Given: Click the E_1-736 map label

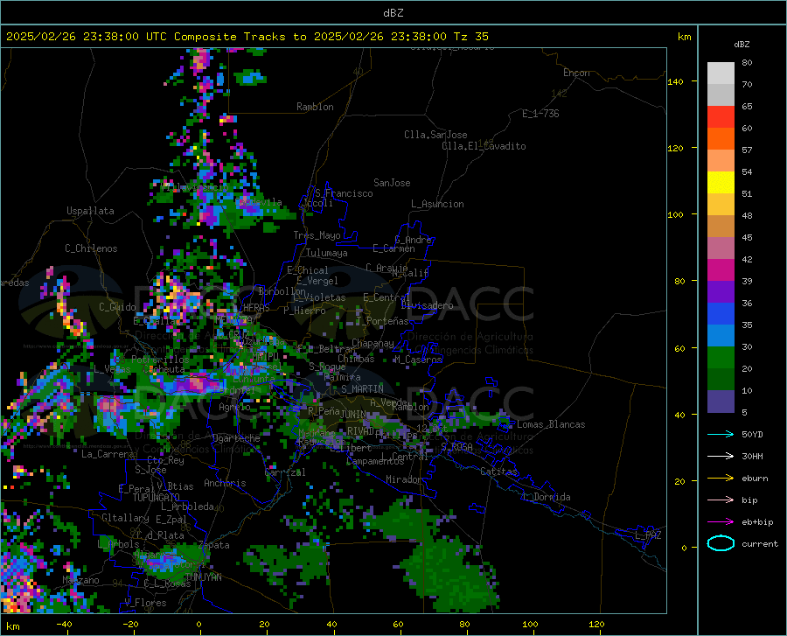Looking at the screenshot, I should click(x=540, y=114).
